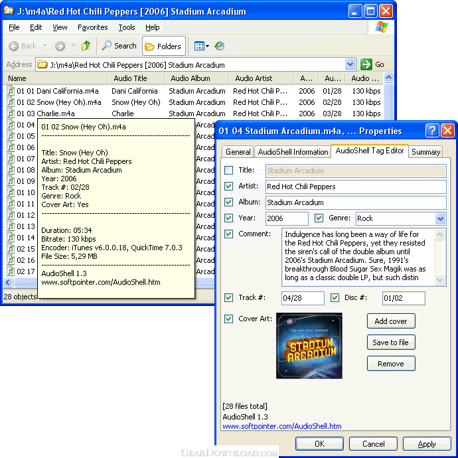The width and height of the screenshot is (458, 458).
Task: Click the Add cover button
Action: tap(391, 321)
